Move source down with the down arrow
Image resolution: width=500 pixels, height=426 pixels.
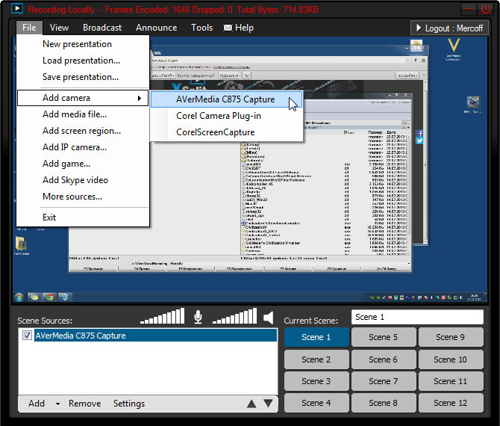[268, 404]
